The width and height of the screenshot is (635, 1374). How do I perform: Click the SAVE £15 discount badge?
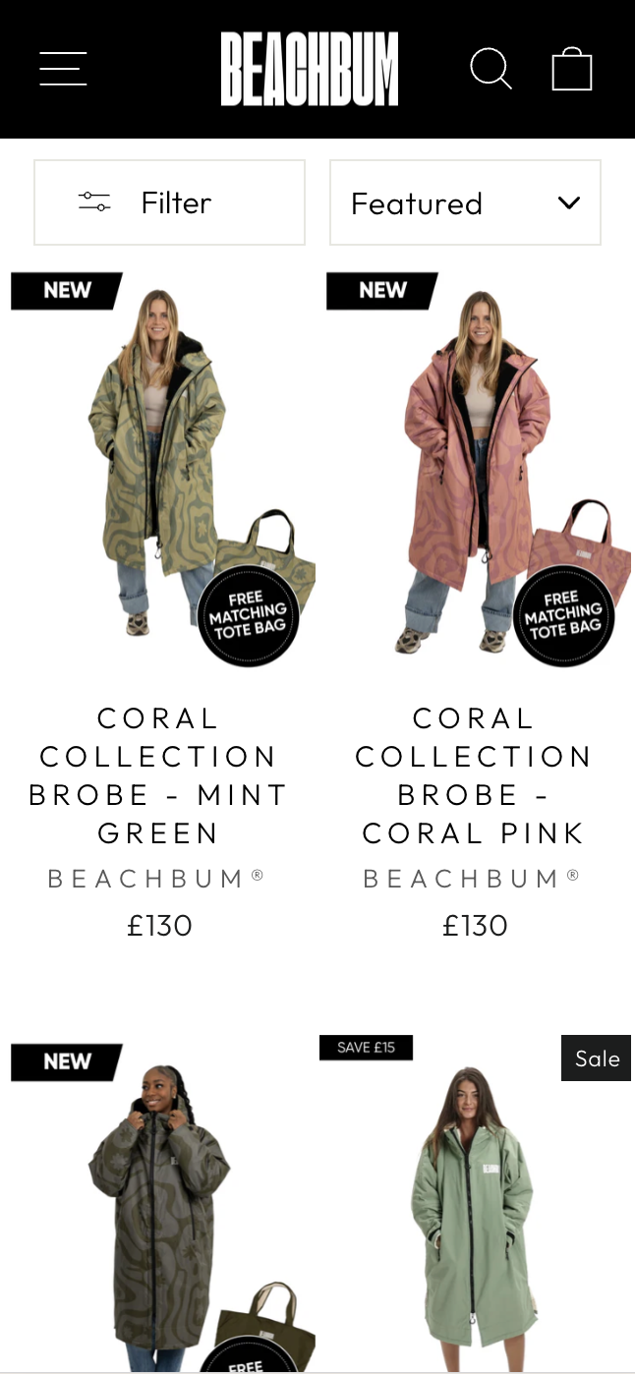366,1048
